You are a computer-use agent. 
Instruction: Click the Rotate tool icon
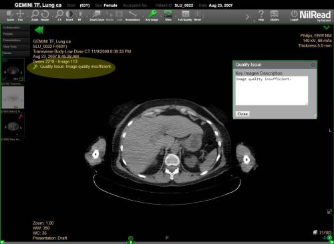point(45,15)
